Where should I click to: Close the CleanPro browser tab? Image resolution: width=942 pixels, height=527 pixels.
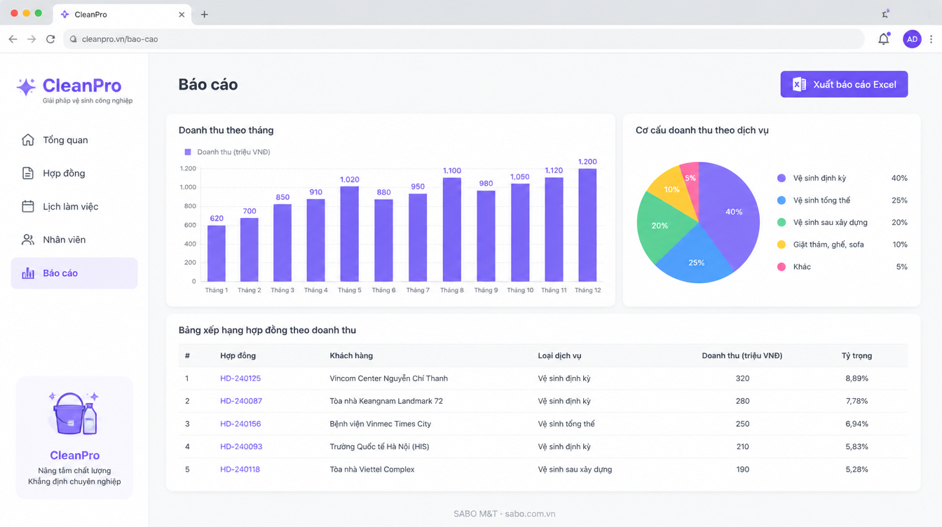[x=182, y=14]
